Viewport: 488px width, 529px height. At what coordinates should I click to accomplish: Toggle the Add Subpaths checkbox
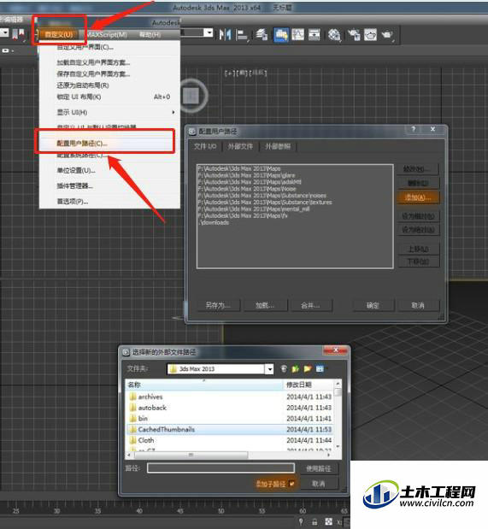click(292, 484)
